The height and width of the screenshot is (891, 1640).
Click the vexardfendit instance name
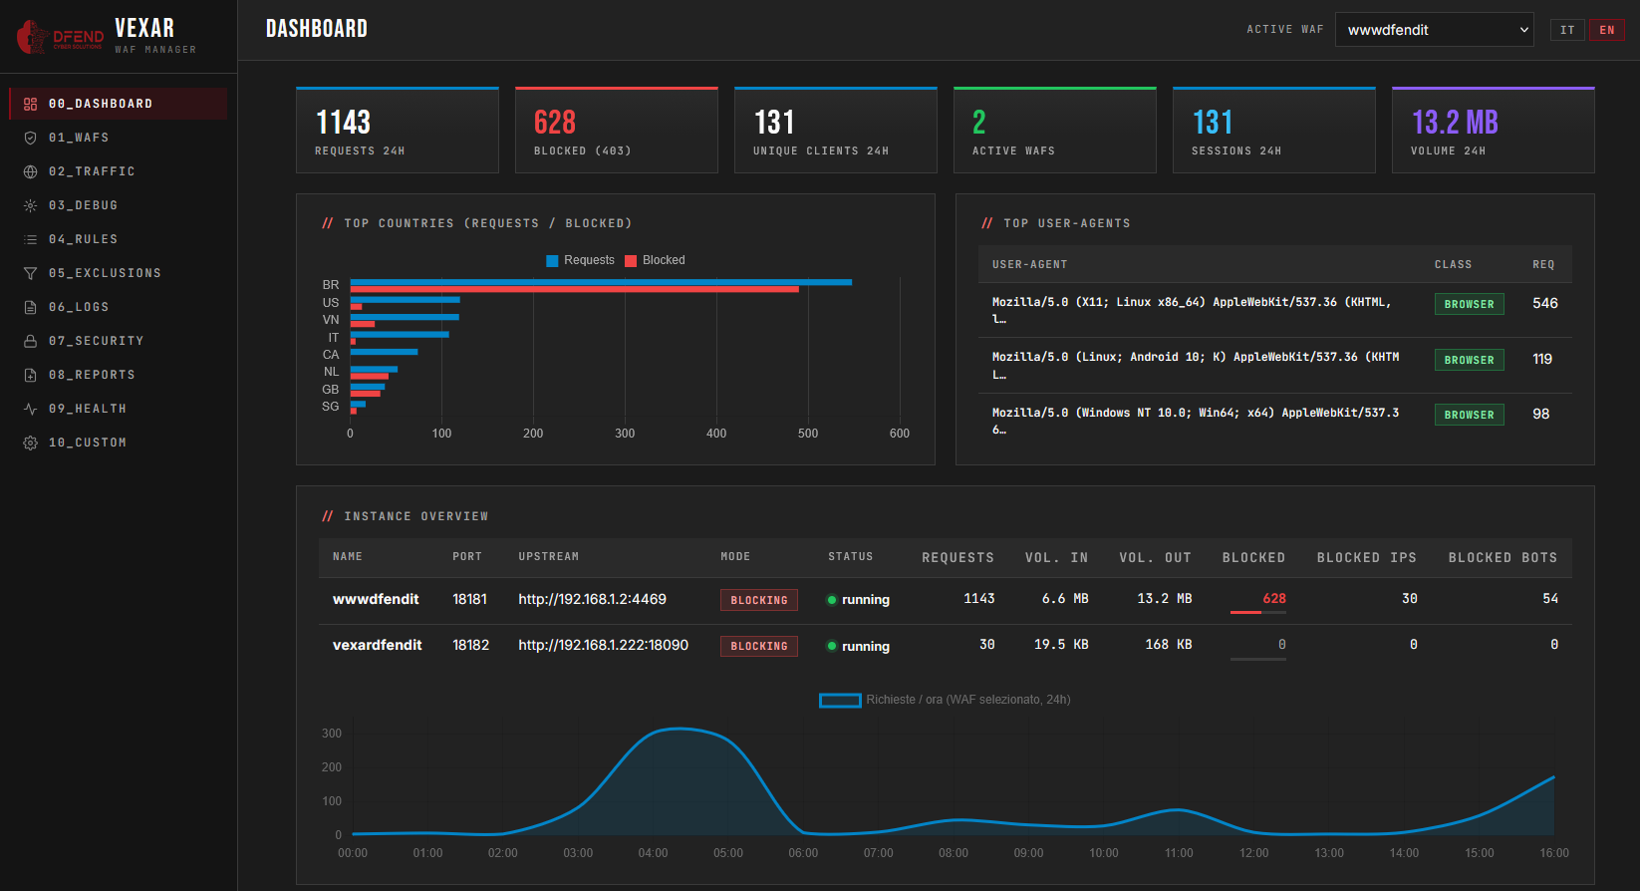point(378,645)
